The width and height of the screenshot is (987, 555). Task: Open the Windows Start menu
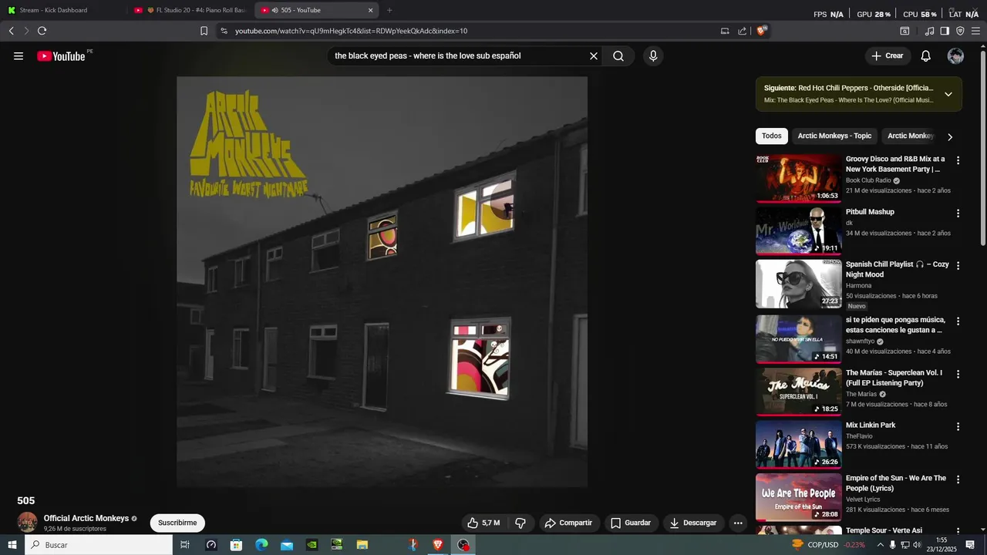[x=12, y=545]
